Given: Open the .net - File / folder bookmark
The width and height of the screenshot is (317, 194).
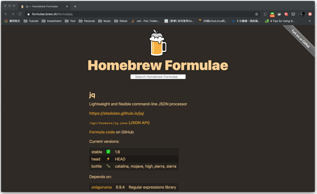Looking at the screenshot, I should [x=145, y=21].
